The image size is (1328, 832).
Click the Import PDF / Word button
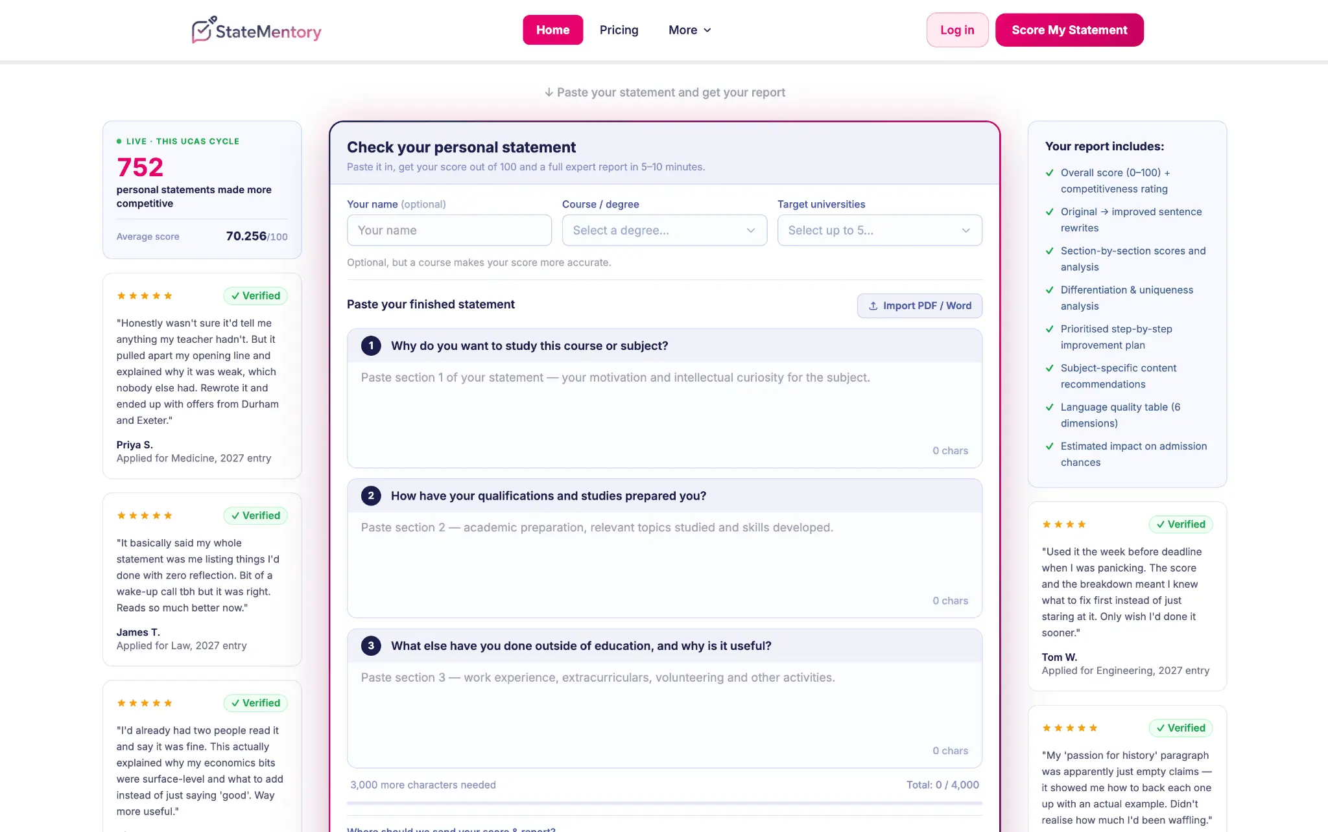tap(919, 306)
